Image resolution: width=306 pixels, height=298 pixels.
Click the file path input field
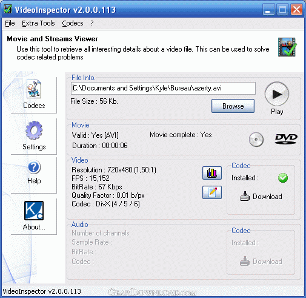coord(163,88)
